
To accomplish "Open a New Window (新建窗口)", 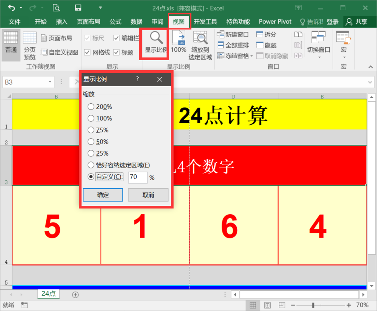I will click(233, 35).
